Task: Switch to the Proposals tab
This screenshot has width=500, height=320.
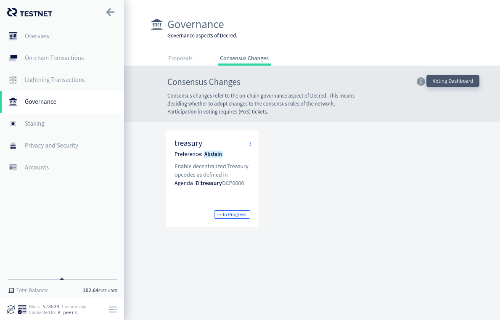Action: click(180, 58)
